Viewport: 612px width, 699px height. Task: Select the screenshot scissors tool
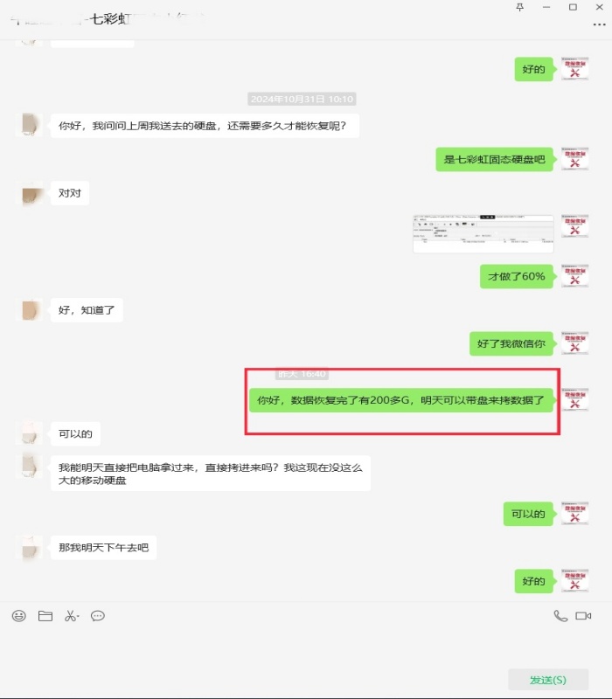point(70,616)
